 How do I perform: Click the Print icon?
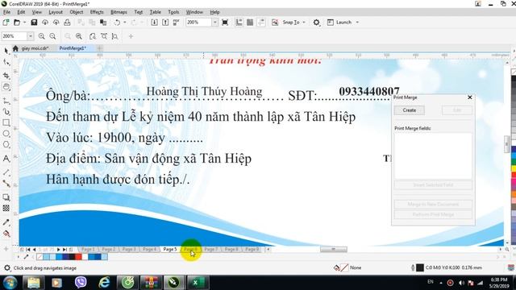[67, 23]
